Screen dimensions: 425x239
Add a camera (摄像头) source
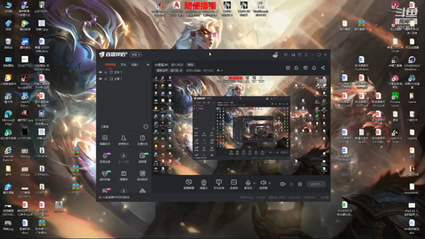[203, 184]
